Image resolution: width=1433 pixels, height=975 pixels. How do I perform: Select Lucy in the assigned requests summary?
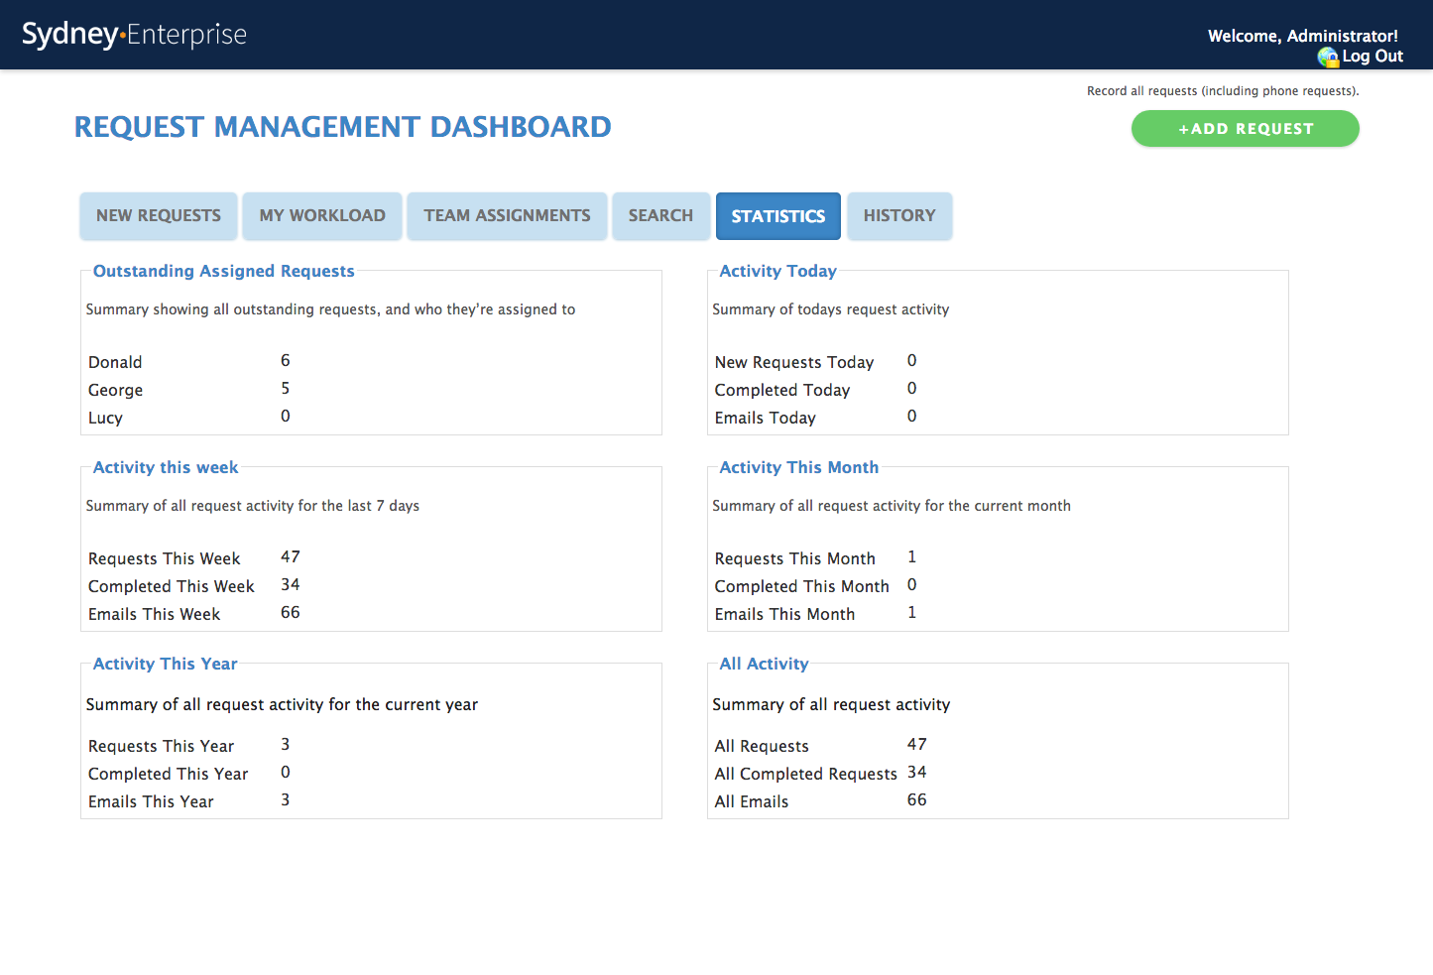(105, 417)
